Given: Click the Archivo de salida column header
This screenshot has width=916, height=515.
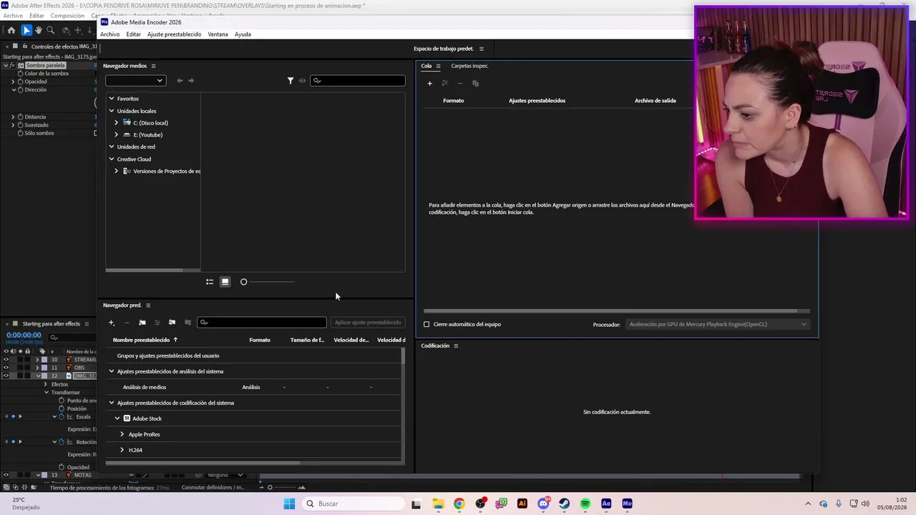Looking at the screenshot, I should [x=655, y=101].
